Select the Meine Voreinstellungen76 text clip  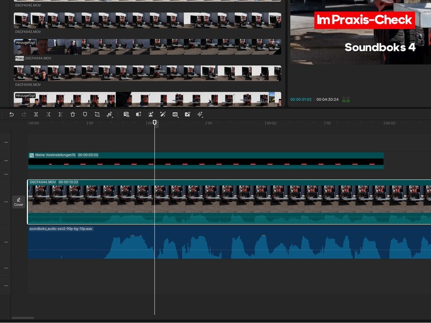click(x=206, y=160)
